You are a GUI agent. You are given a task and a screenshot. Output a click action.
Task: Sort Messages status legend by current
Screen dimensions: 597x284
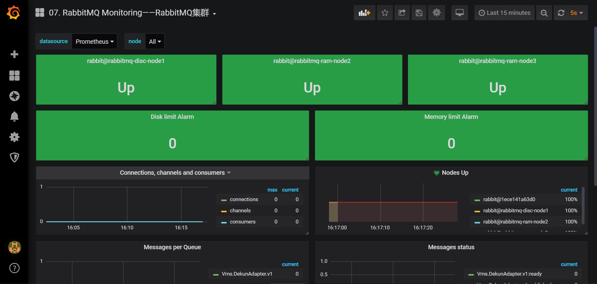pos(569,264)
